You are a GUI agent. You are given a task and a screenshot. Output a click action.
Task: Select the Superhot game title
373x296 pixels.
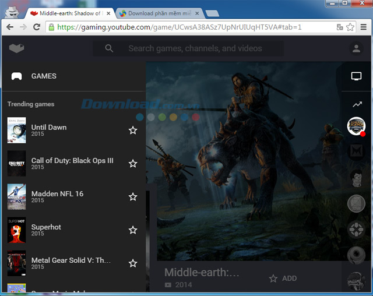46,227
